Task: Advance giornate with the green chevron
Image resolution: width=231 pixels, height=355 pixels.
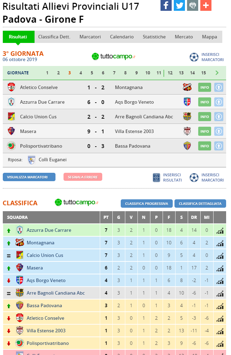Action: click(x=217, y=73)
